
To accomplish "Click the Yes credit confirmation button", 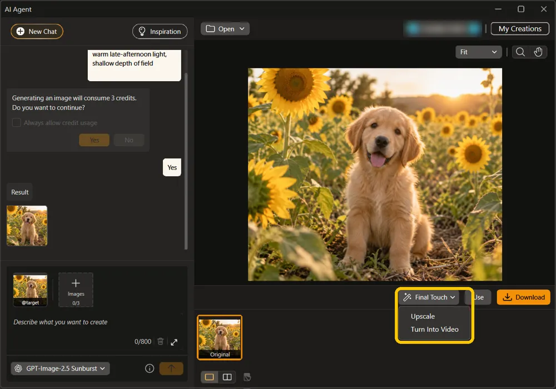I will click(95, 140).
